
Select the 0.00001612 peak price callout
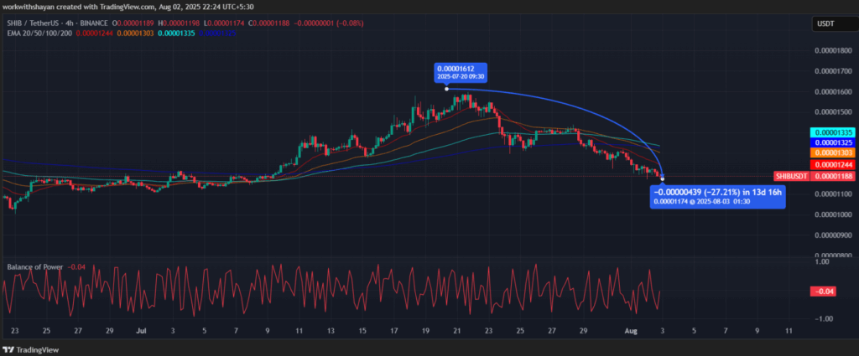click(461, 72)
